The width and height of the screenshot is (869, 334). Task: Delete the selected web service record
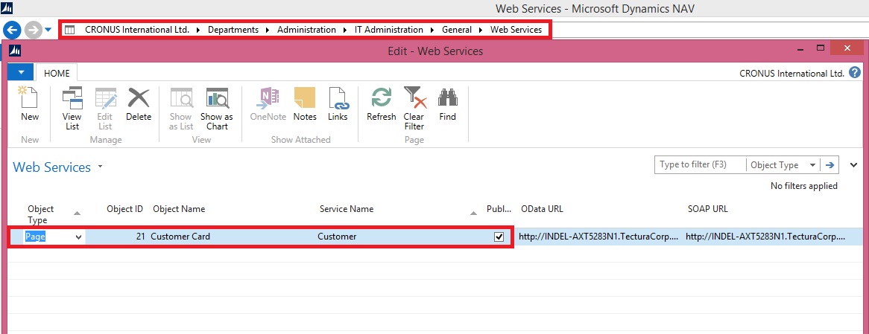(x=138, y=104)
